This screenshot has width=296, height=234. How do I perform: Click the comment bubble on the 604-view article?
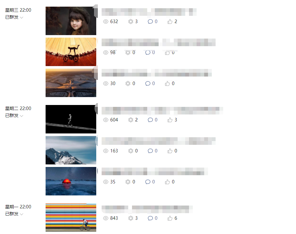[x=150, y=120]
